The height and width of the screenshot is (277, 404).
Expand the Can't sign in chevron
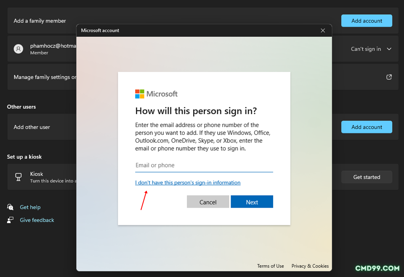point(389,49)
